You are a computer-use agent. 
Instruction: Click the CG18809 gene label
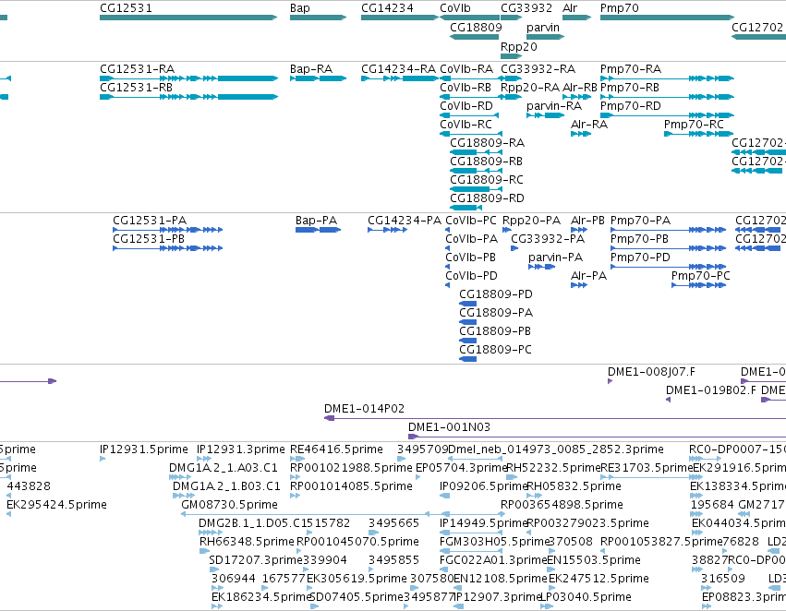coord(476,27)
